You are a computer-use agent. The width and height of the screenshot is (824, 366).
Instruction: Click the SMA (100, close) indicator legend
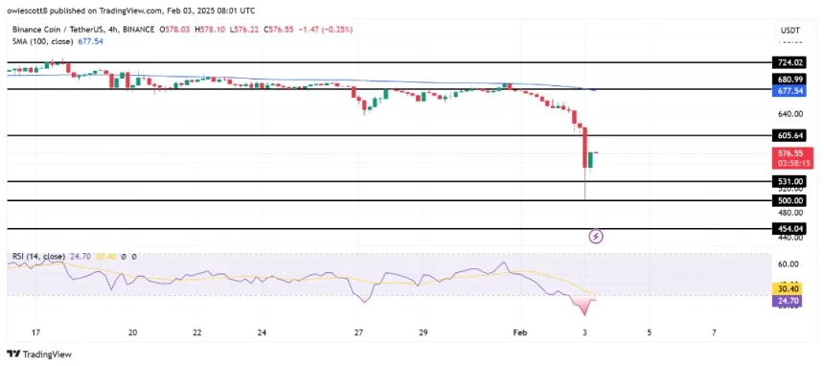[x=44, y=41]
